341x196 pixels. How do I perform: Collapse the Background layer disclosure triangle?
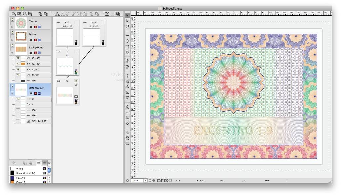click(x=12, y=53)
